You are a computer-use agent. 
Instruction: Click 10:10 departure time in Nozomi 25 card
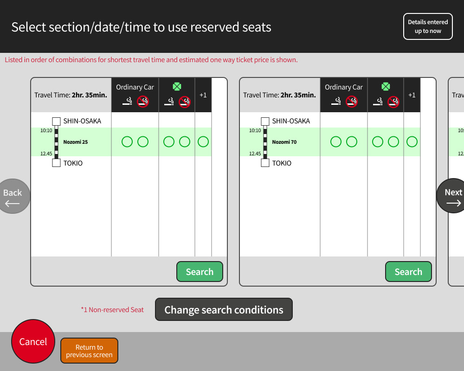pos(46,130)
